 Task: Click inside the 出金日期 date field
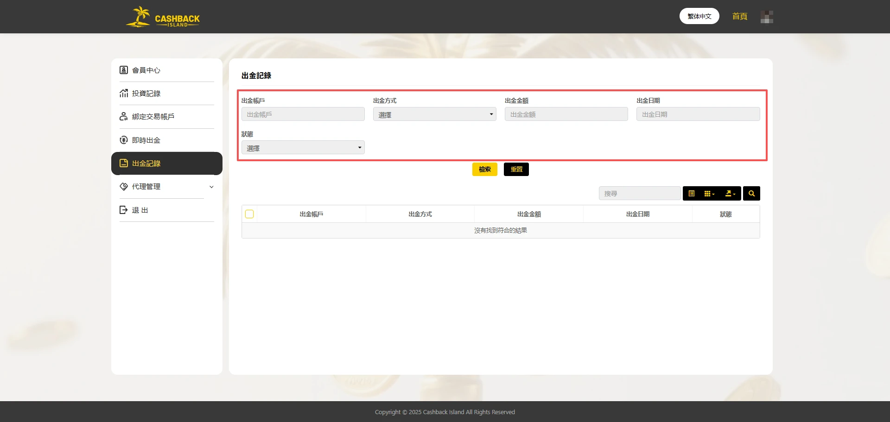(697, 114)
